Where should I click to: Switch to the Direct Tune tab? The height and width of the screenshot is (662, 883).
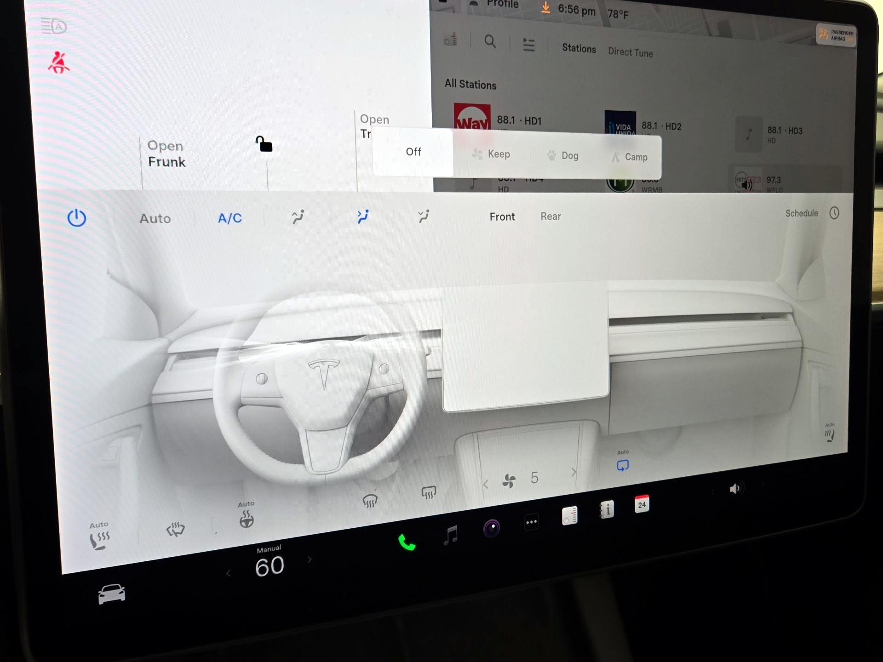coord(630,52)
